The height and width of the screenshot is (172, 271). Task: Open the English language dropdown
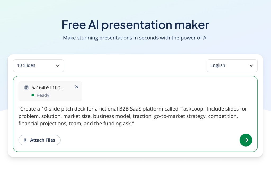[x=232, y=65]
